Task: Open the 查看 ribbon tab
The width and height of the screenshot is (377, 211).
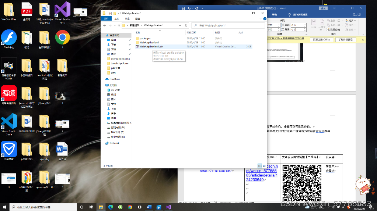Action: 137,19
